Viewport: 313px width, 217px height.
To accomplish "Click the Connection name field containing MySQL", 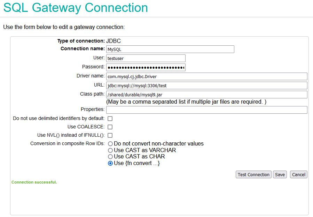I will (x=170, y=49).
